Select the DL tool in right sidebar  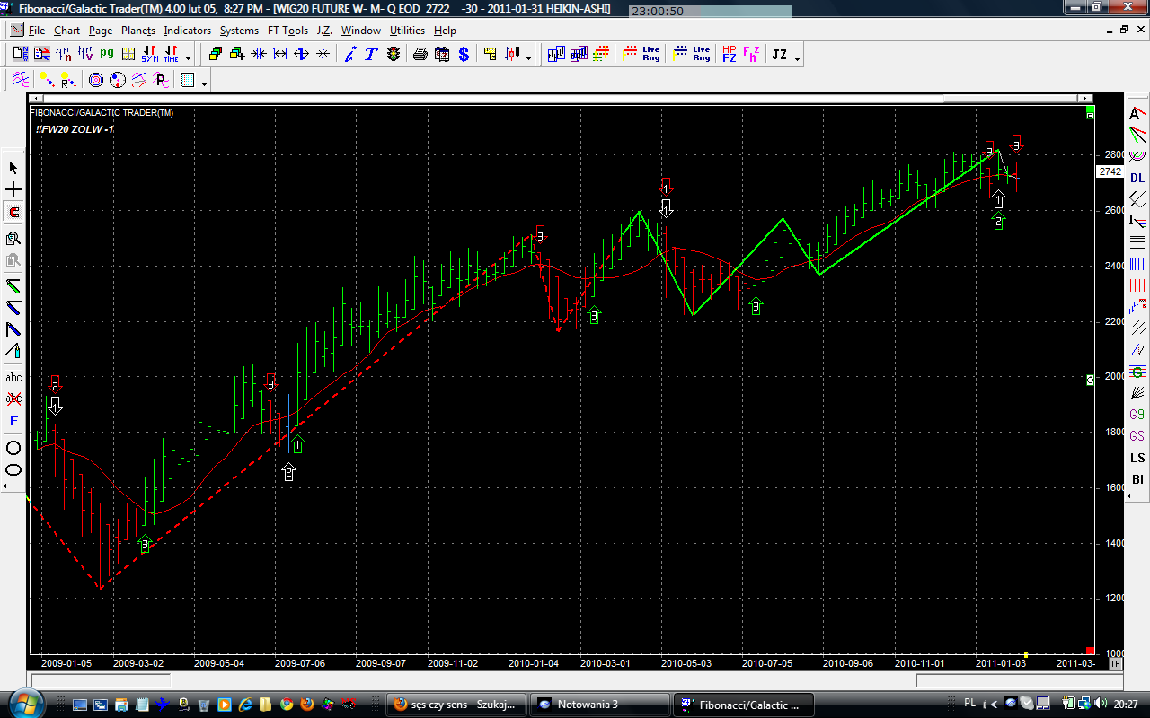tap(1137, 179)
